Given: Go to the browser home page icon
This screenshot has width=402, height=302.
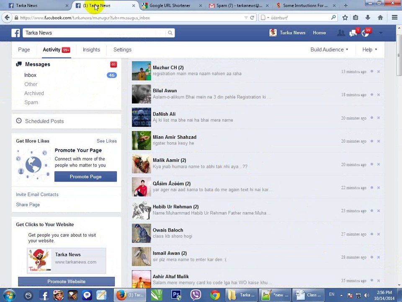Looking at the screenshot, I should (380, 18).
